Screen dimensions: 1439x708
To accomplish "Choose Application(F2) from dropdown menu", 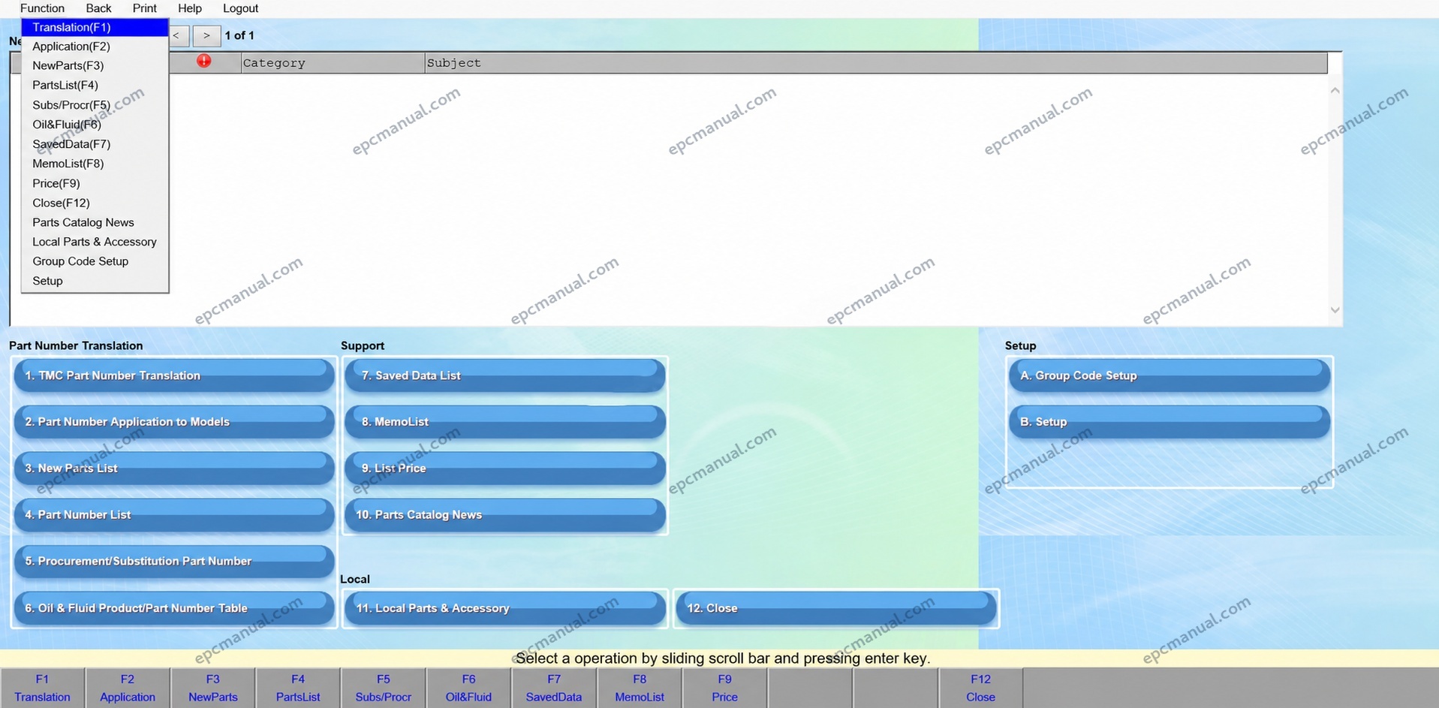I will tap(95, 47).
